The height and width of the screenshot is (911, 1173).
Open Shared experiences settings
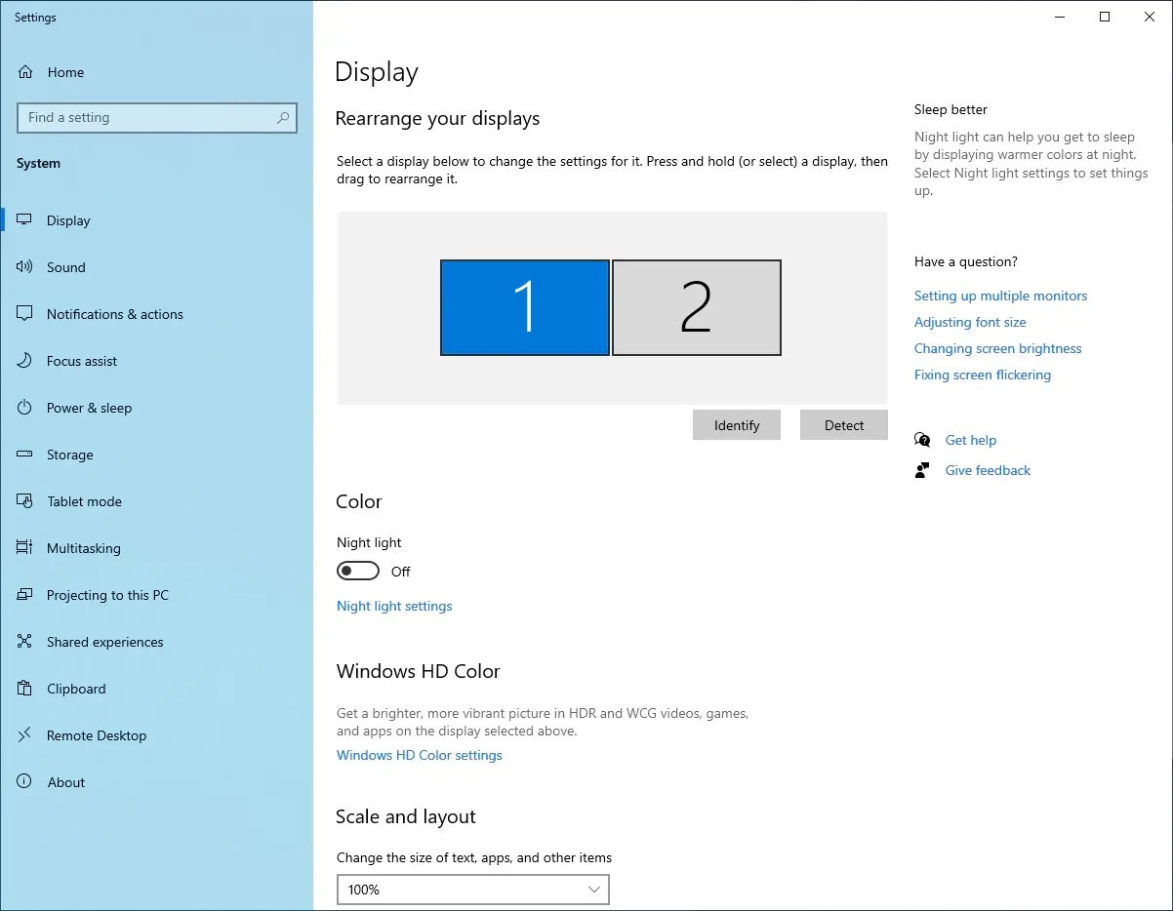(104, 642)
